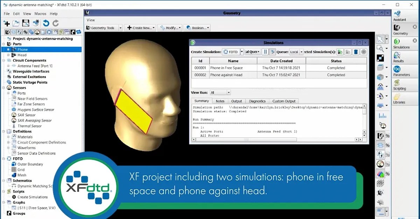Image resolution: width=420 pixels, height=219 pixels.
Task: Open the Modify dropdown
Action: coord(170,28)
